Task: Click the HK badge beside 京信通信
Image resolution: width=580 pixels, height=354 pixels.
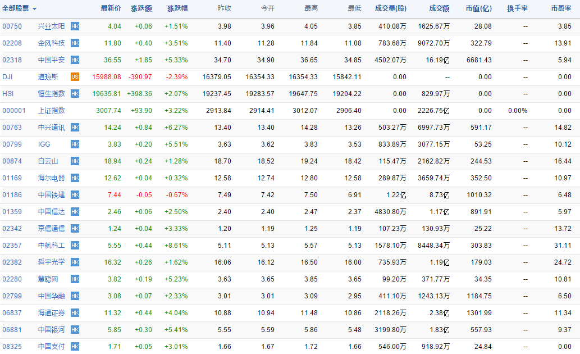Action: pos(75,229)
